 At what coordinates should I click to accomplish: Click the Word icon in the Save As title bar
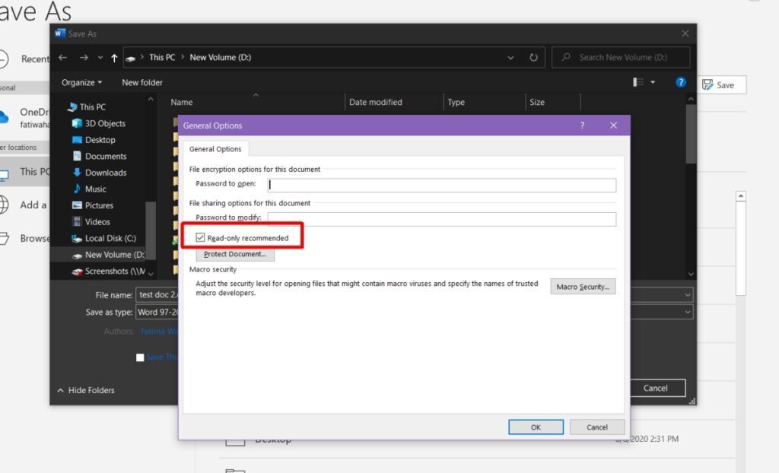coord(59,33)
